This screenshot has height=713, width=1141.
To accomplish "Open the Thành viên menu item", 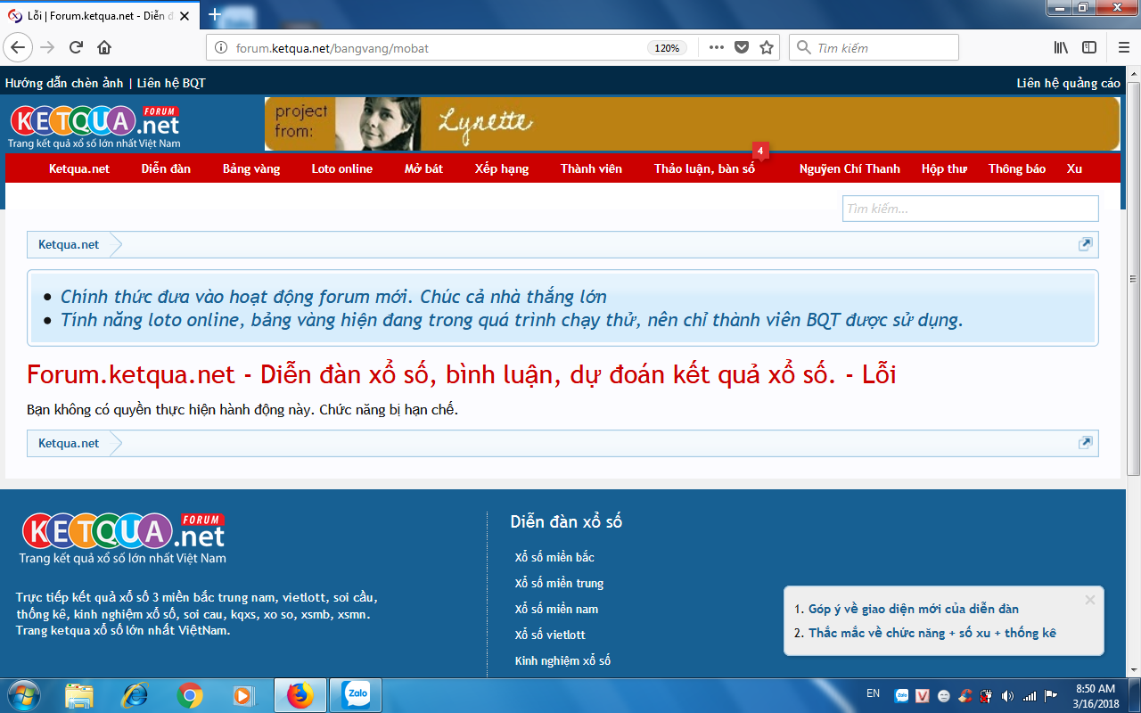I will (x=591, y=168).
